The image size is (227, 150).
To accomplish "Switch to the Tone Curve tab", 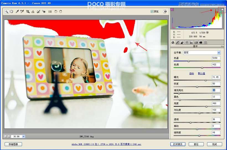I will click(x=177, y=43).
